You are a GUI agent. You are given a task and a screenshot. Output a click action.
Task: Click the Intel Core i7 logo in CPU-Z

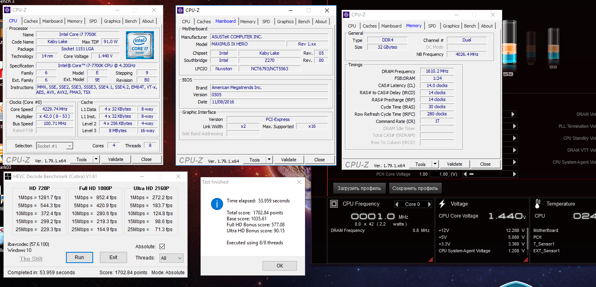(x=140, y=45)
